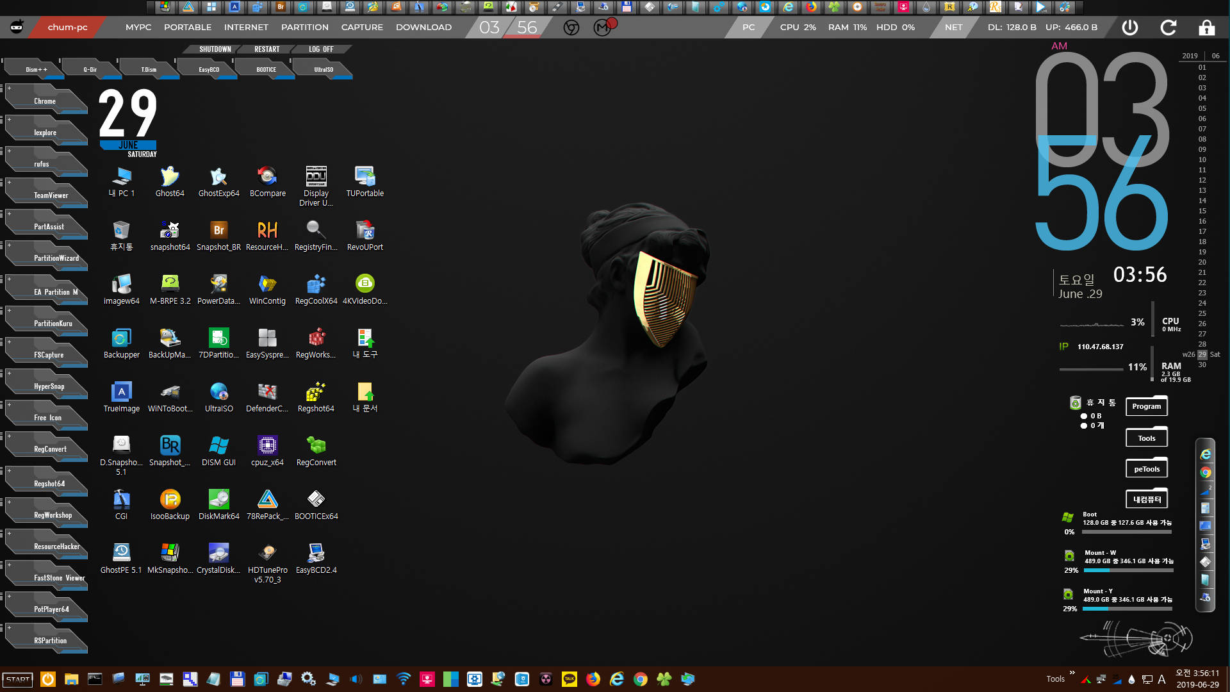1230x692 pixels.
Task: Click taskbar clock showing 3:56:11
Action: (1197, 673)
